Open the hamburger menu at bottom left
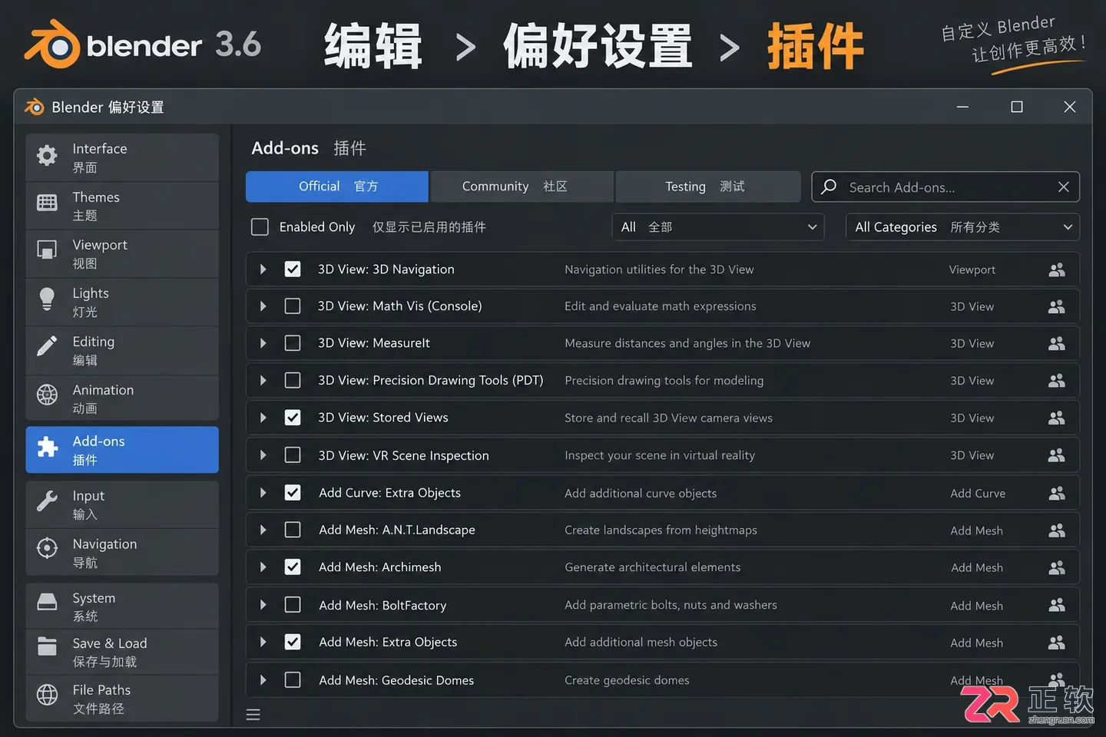The image size is (1106, 737). coord(253,715)
